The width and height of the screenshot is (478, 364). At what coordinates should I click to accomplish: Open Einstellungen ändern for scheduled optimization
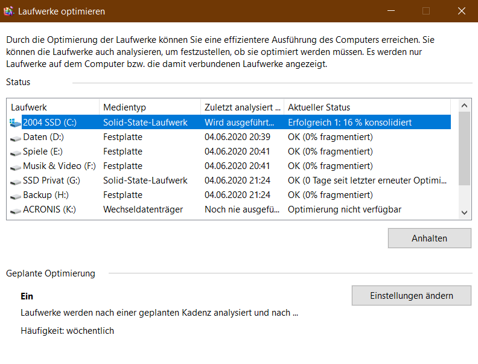click(411, 296)
